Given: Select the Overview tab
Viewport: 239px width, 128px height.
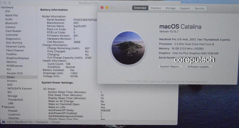Looking at the screenshot, I should [140, 8].
